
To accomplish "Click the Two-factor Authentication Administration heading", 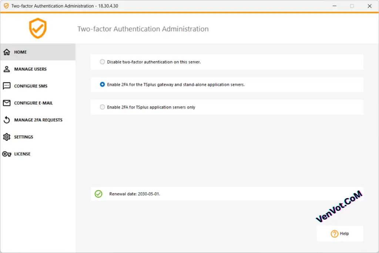I will tap(143, 29).
